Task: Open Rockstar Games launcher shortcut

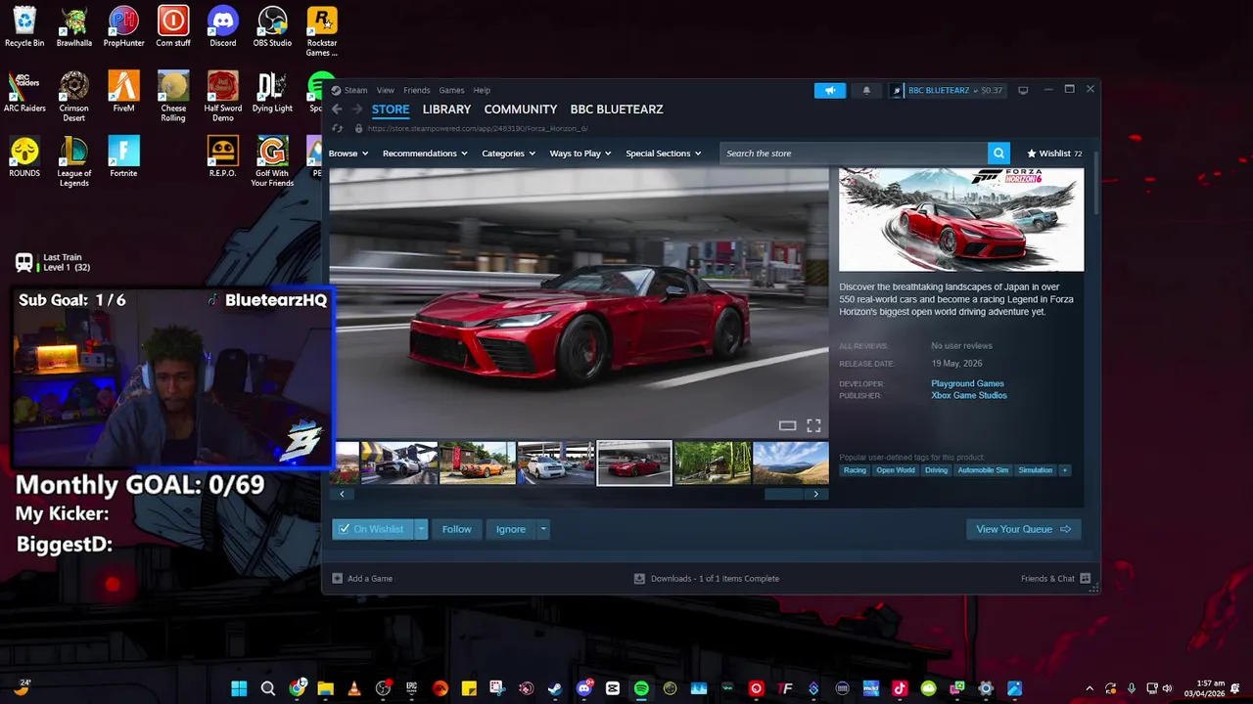Action: 322,31
